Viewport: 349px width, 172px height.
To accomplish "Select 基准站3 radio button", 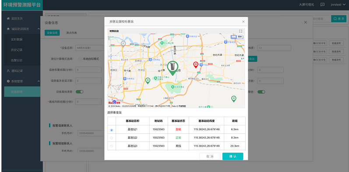I will pyautogui.click(x=112, y=146).
